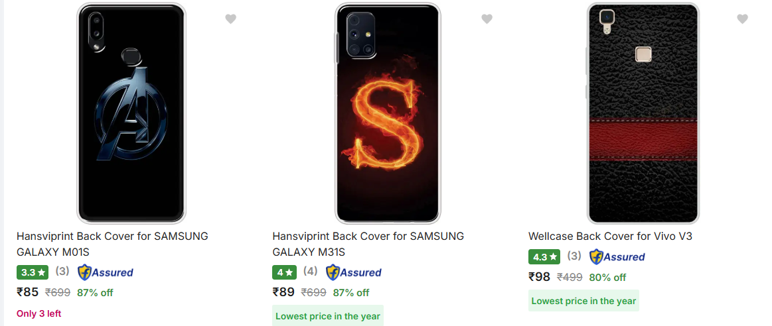Click the 3.3 star rating badge
This screenshot has width=772, height=326.
click(33, 272)
